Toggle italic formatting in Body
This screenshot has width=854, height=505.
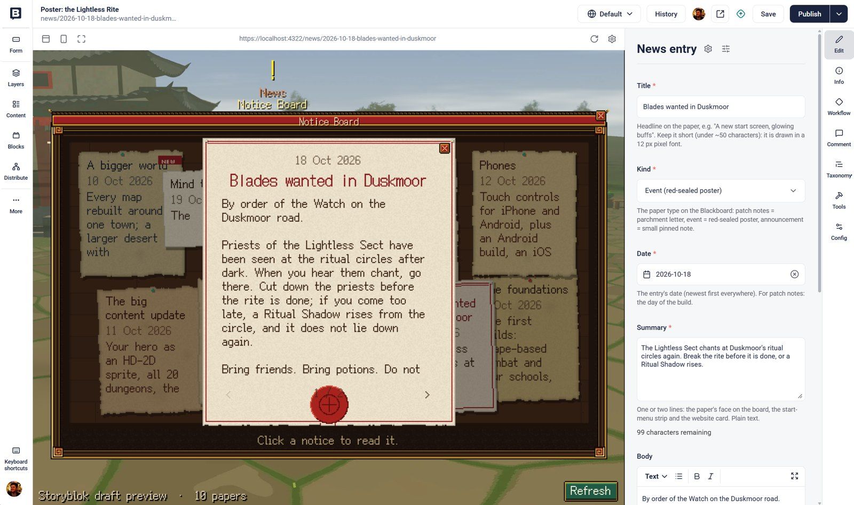(x=710, y=476)
